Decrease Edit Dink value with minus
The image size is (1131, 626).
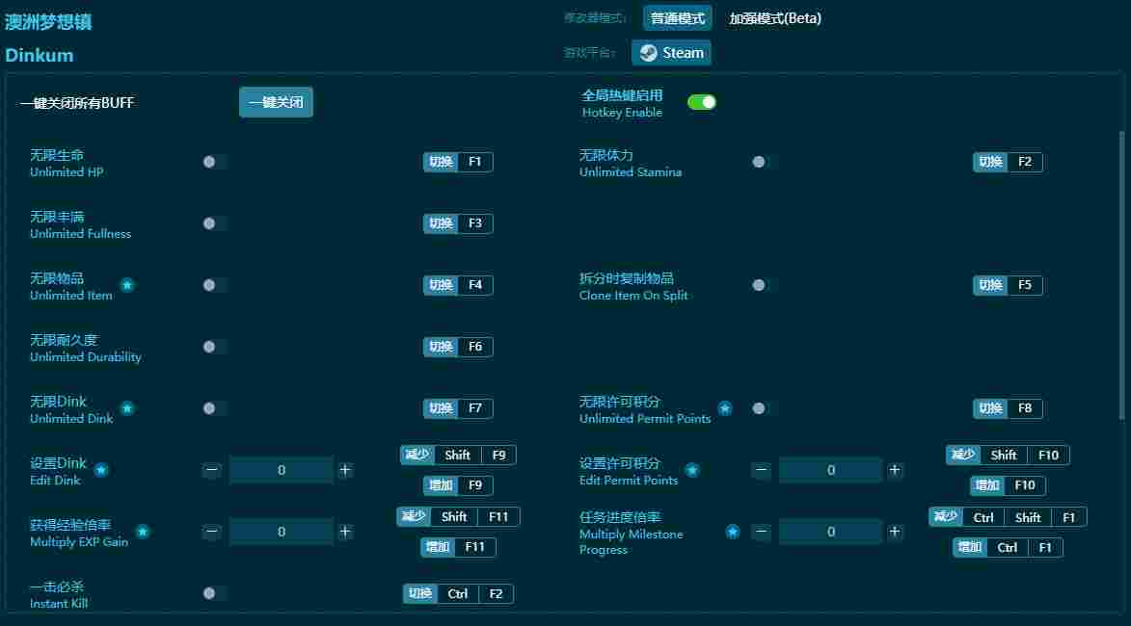tap(211, 470)
